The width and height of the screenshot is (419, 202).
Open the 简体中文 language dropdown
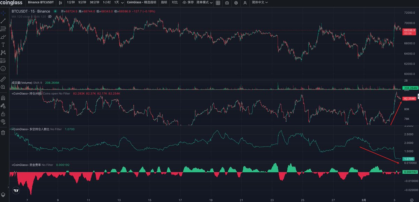pos(260,2)
